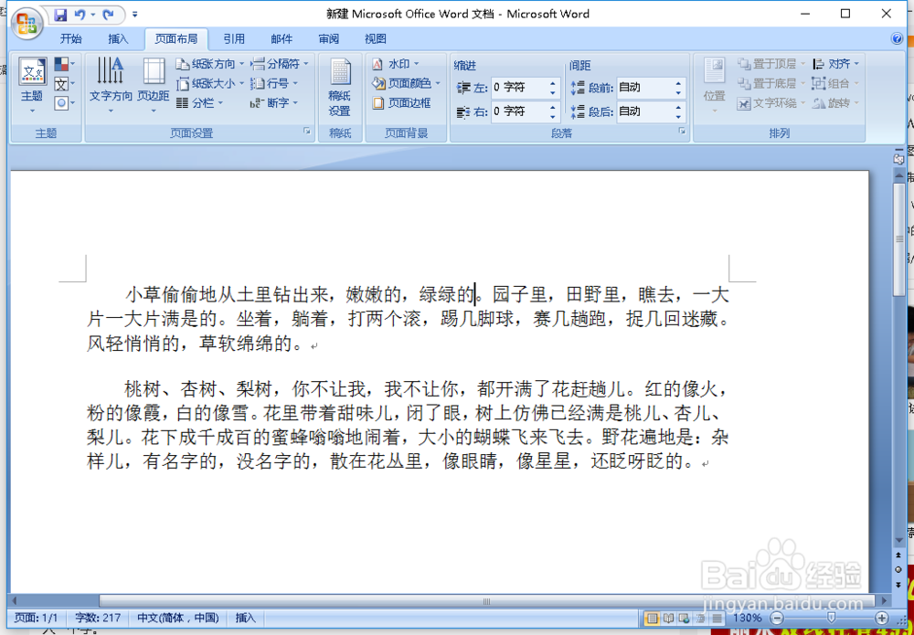Toggle ruler display above scrollbar
Screen dimensions: 914x635
coord(898,158)
